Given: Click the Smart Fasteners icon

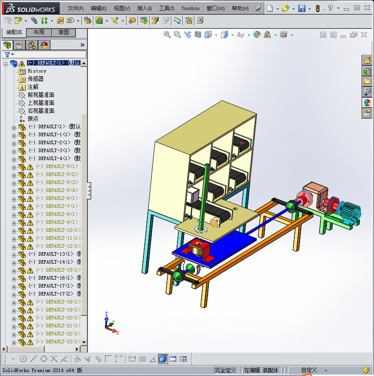Looking at the screenshot, I should (x=60, y=20).
